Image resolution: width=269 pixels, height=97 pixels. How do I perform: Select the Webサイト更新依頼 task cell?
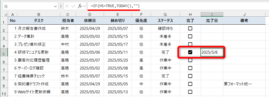point(39,92)
